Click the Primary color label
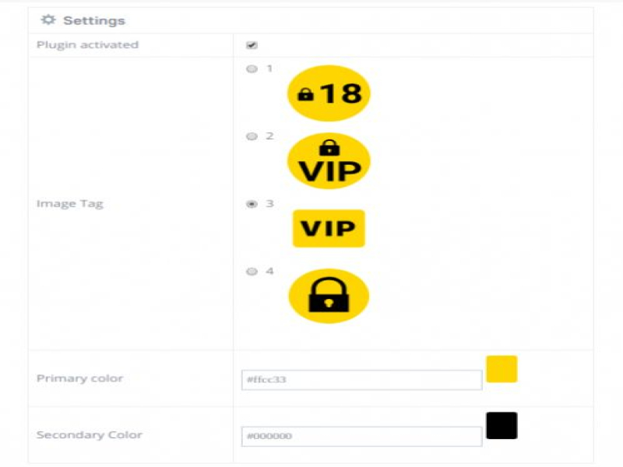The width and height of the screenshot is (623, 467). (x=79, y=378)
